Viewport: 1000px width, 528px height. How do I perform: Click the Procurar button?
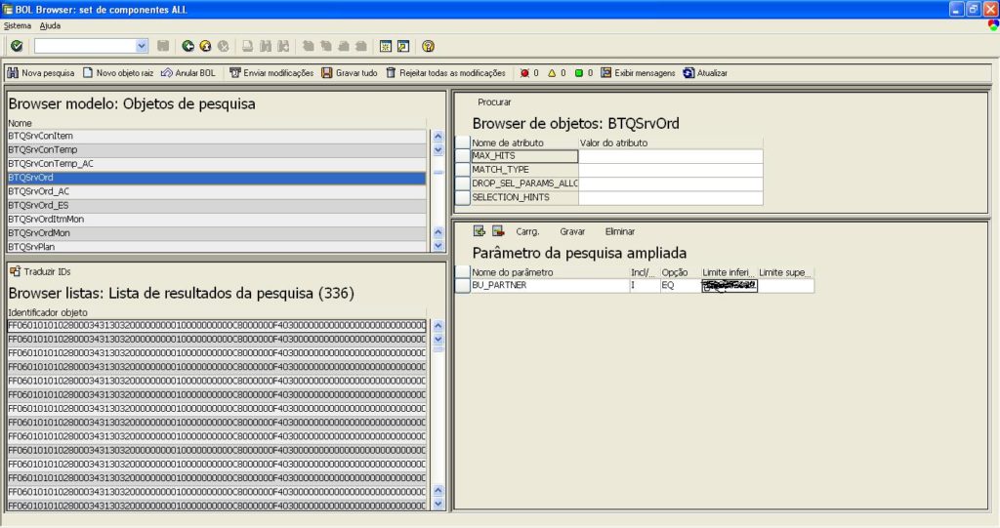tap(494, 102)
